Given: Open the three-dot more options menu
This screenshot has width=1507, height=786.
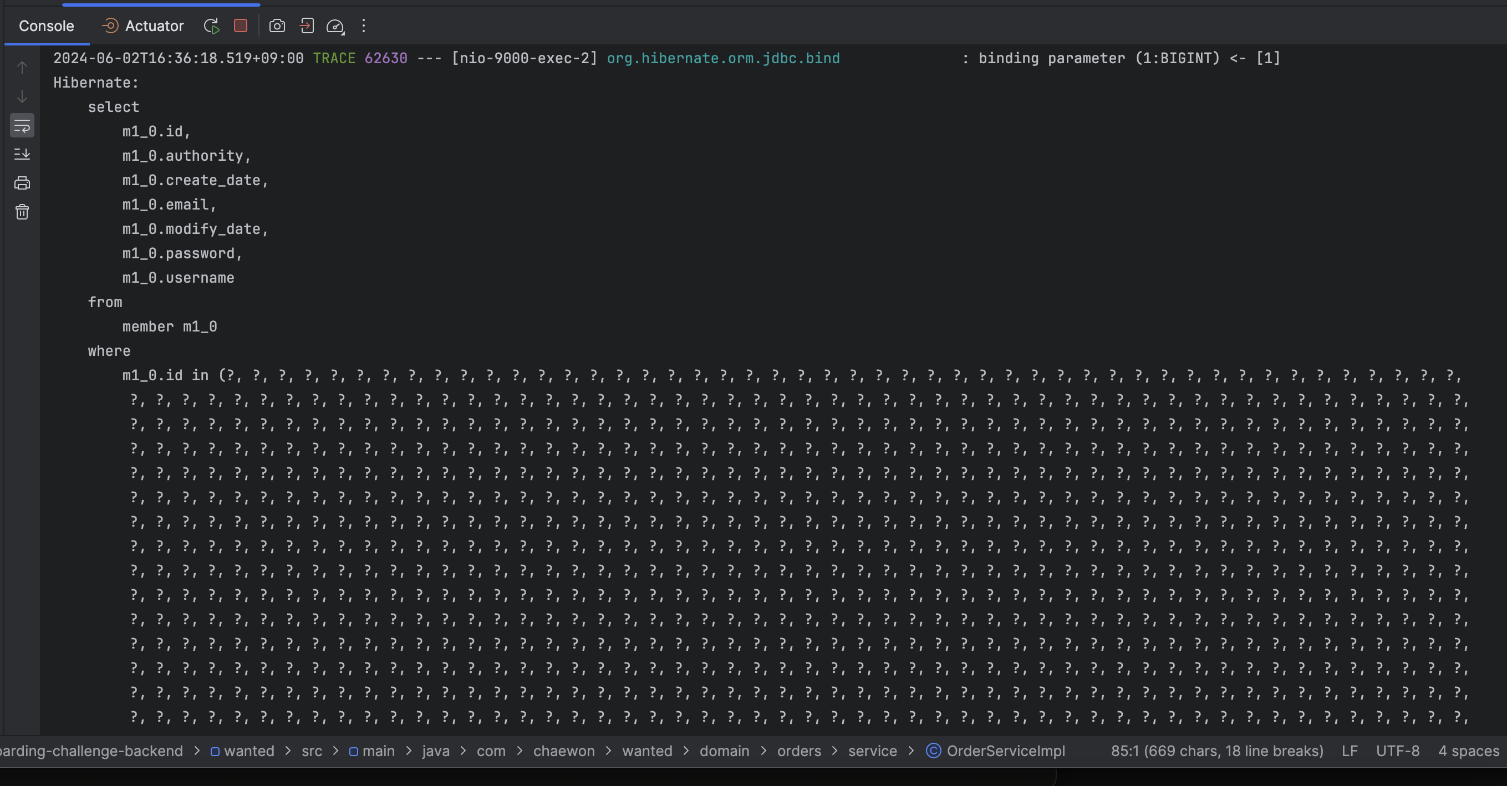Looking at the screenshot, I should 363,25.
